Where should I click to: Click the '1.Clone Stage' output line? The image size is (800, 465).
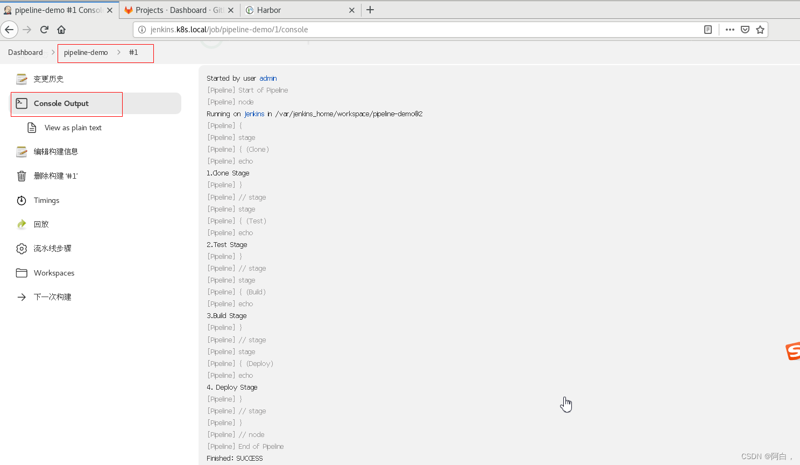(228, 173)
